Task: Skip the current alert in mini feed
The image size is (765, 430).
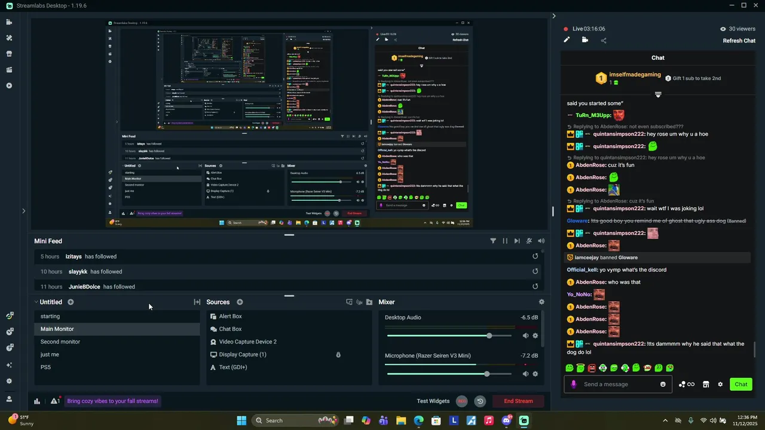Action: click(x=517, y=241)
